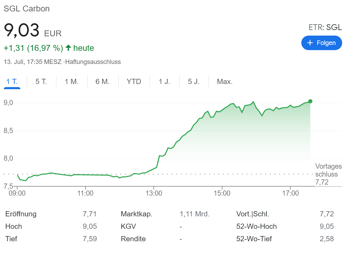Click the 52-Wo-Tief value 2,58
347x253 pixels.
click(x=327, y=238)
